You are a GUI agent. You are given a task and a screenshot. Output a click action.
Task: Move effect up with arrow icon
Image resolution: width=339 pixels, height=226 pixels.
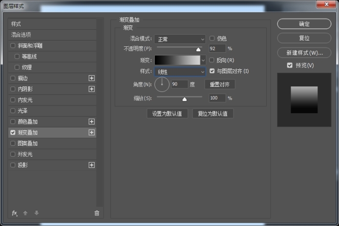coord(25,213)
